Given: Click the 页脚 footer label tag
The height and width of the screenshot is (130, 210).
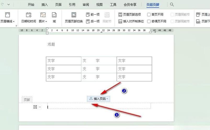Looking at the screenshot, I should tap(27, 100).
